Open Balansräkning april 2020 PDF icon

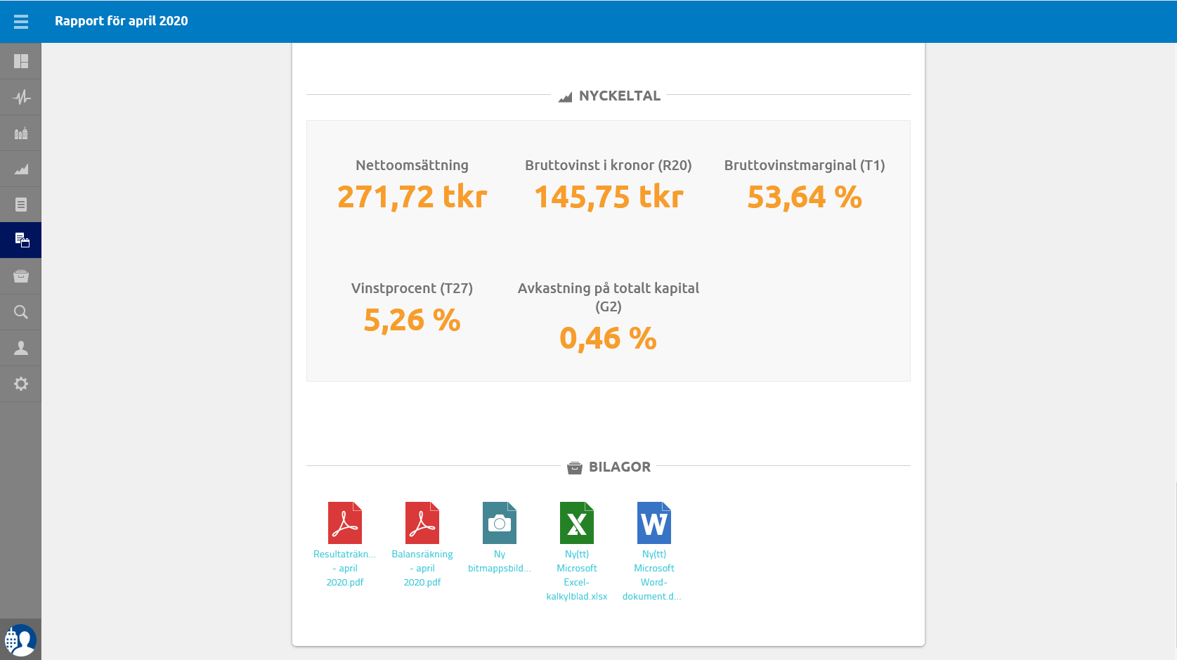point(422,523)
